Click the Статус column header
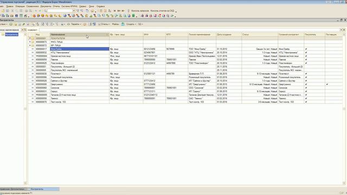Screen dimensions: 347x195 [260, 35]
